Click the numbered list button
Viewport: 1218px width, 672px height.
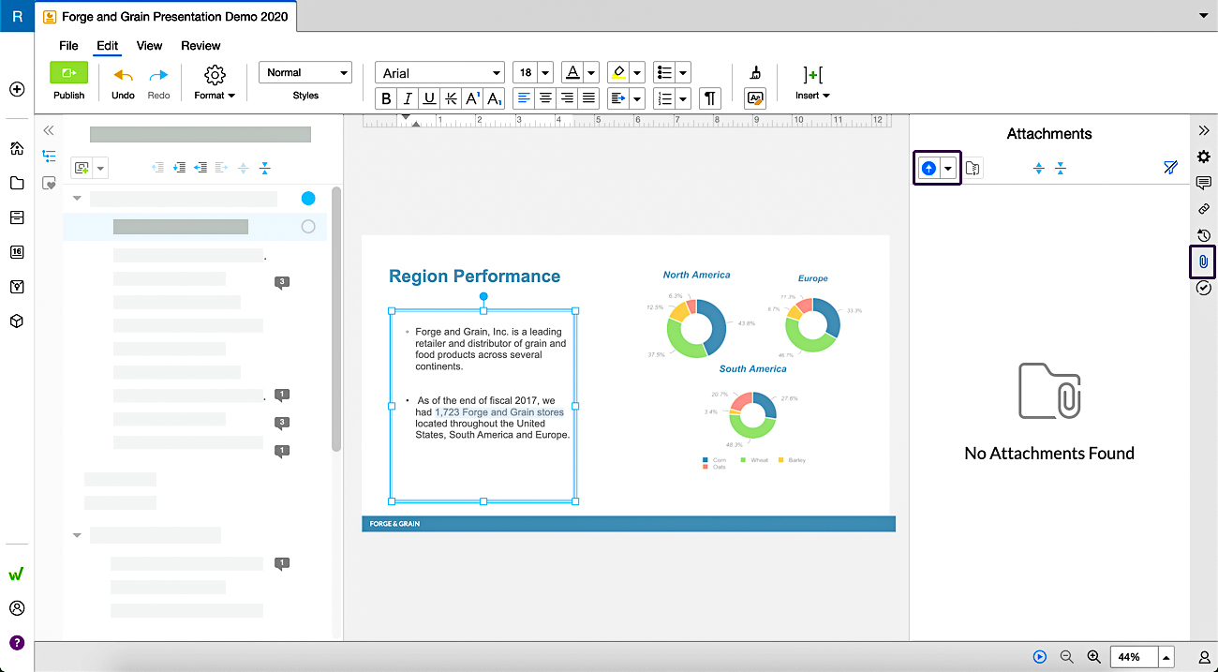coord(664,98)
